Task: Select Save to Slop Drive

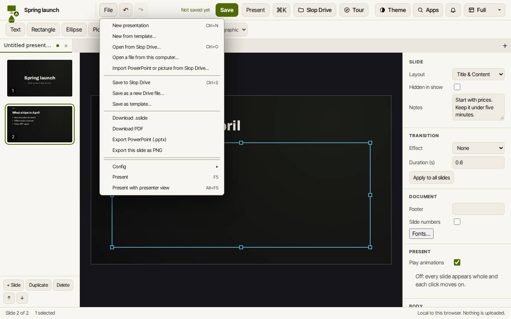Action: [162, 83]
